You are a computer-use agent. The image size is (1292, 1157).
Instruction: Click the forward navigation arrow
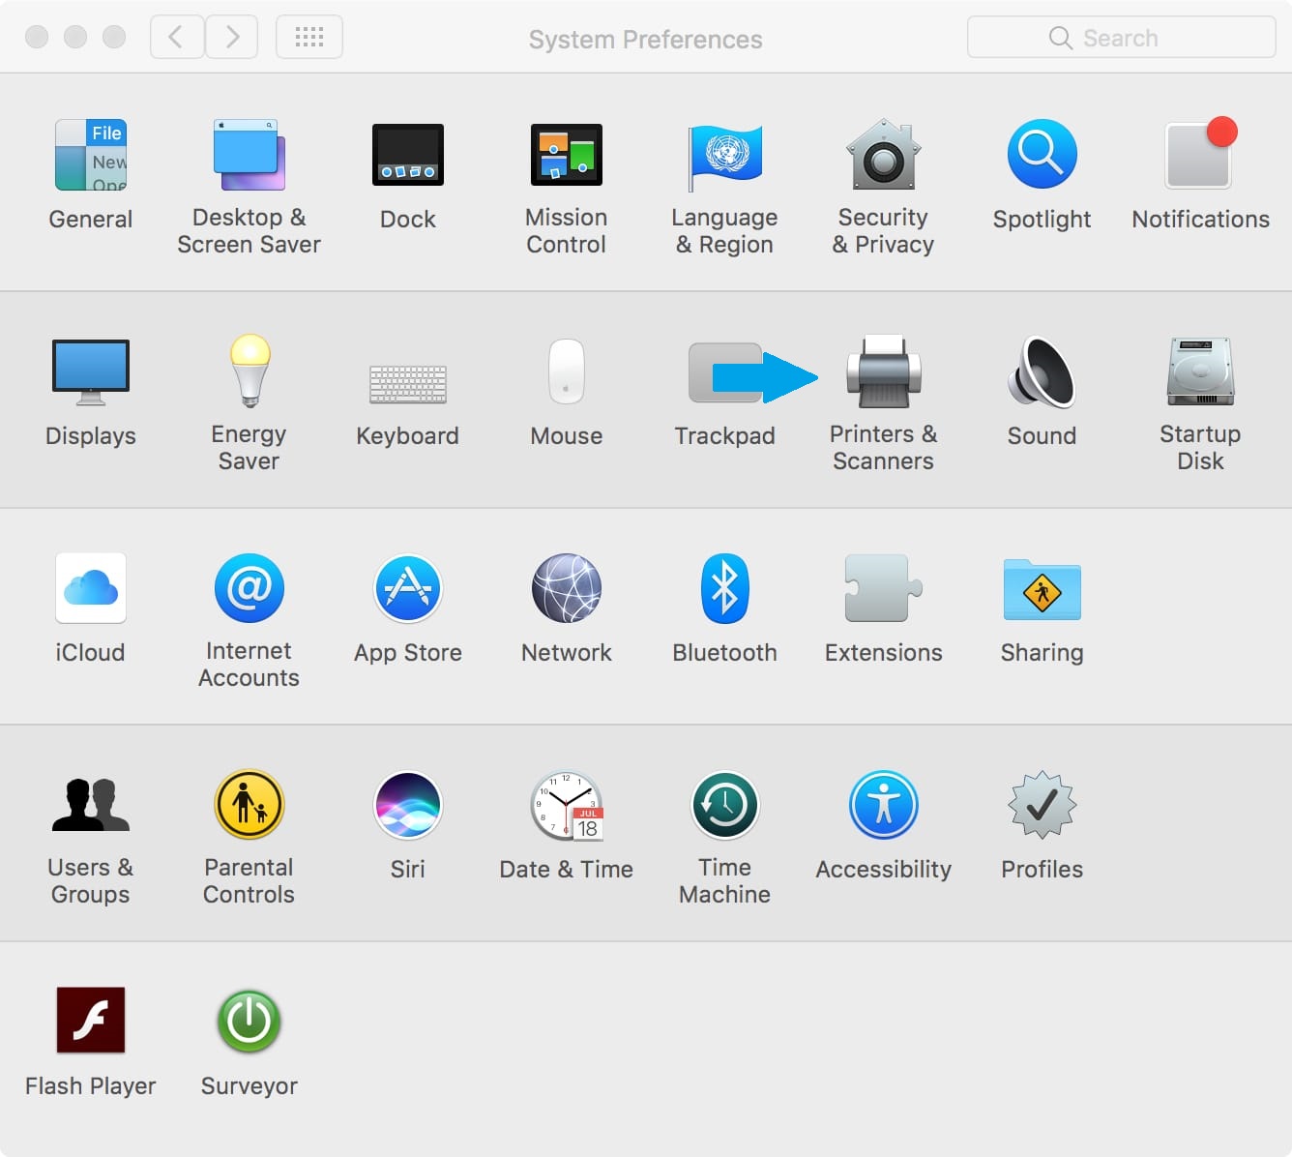(x=231, y=38)
